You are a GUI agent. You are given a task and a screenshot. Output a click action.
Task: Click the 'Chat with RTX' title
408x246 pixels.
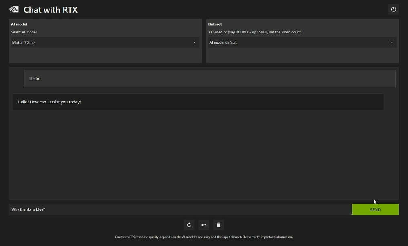point(51,10)
